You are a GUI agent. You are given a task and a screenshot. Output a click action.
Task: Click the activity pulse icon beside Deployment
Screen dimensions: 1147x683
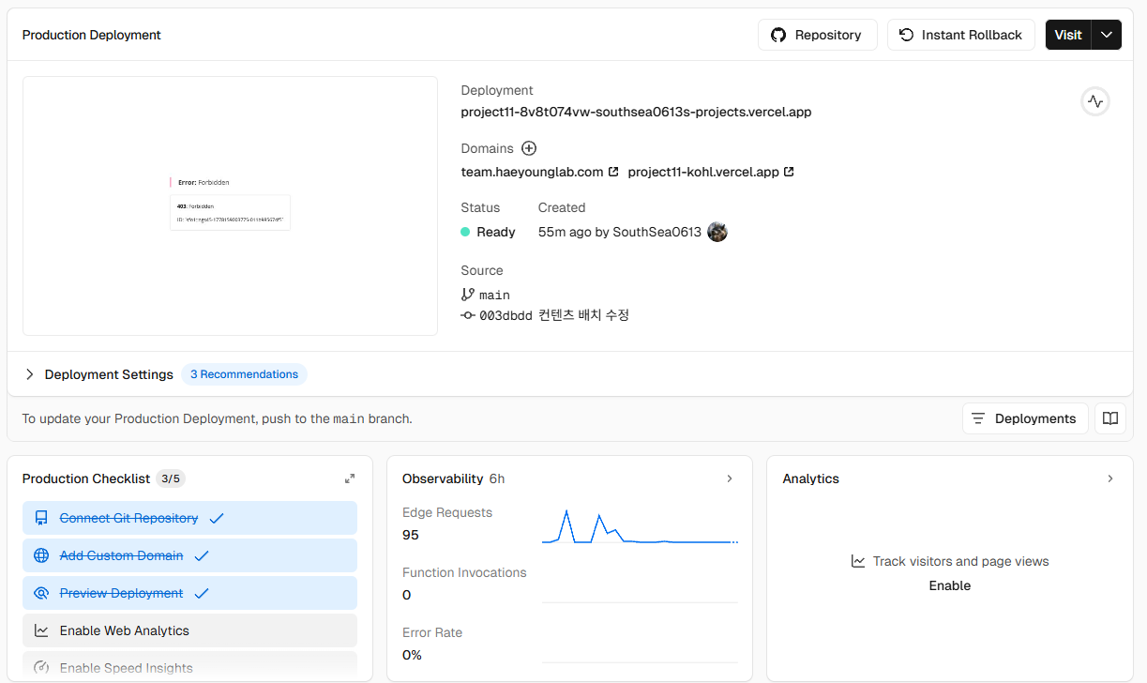pos(1095,101)
